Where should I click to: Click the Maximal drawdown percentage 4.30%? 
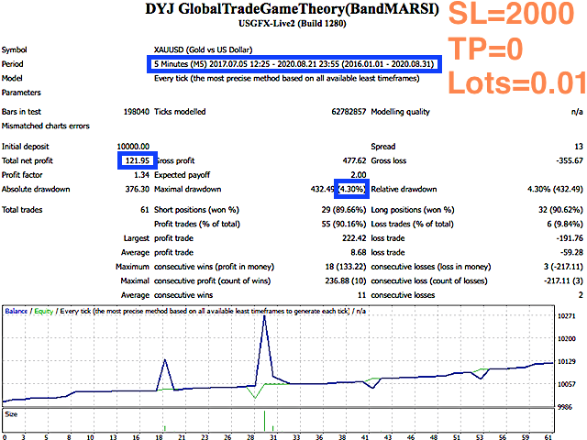tap(351, 189)
